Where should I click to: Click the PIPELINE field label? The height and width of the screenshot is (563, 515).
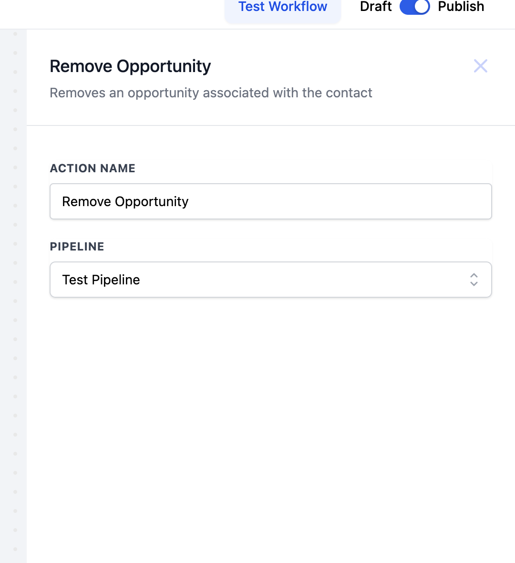click(x=77, y=247)
